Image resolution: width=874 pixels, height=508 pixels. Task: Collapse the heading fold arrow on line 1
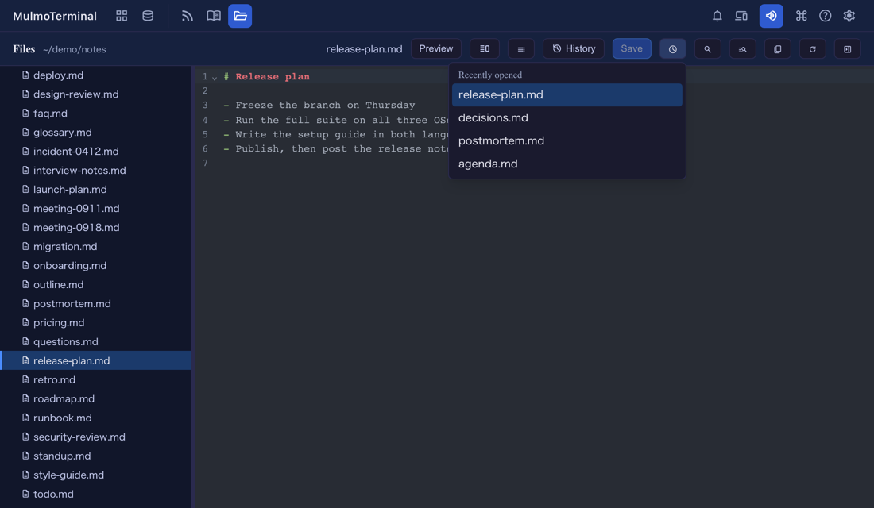click(215, 78)
